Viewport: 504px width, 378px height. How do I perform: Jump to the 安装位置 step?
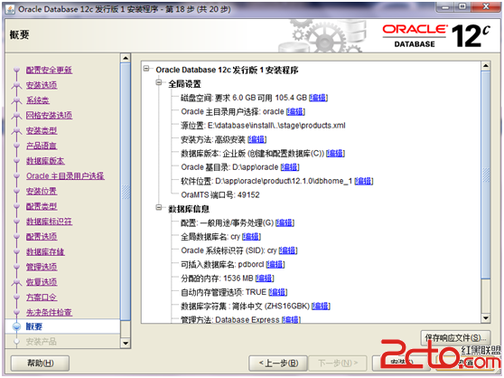tap(42, 191)
